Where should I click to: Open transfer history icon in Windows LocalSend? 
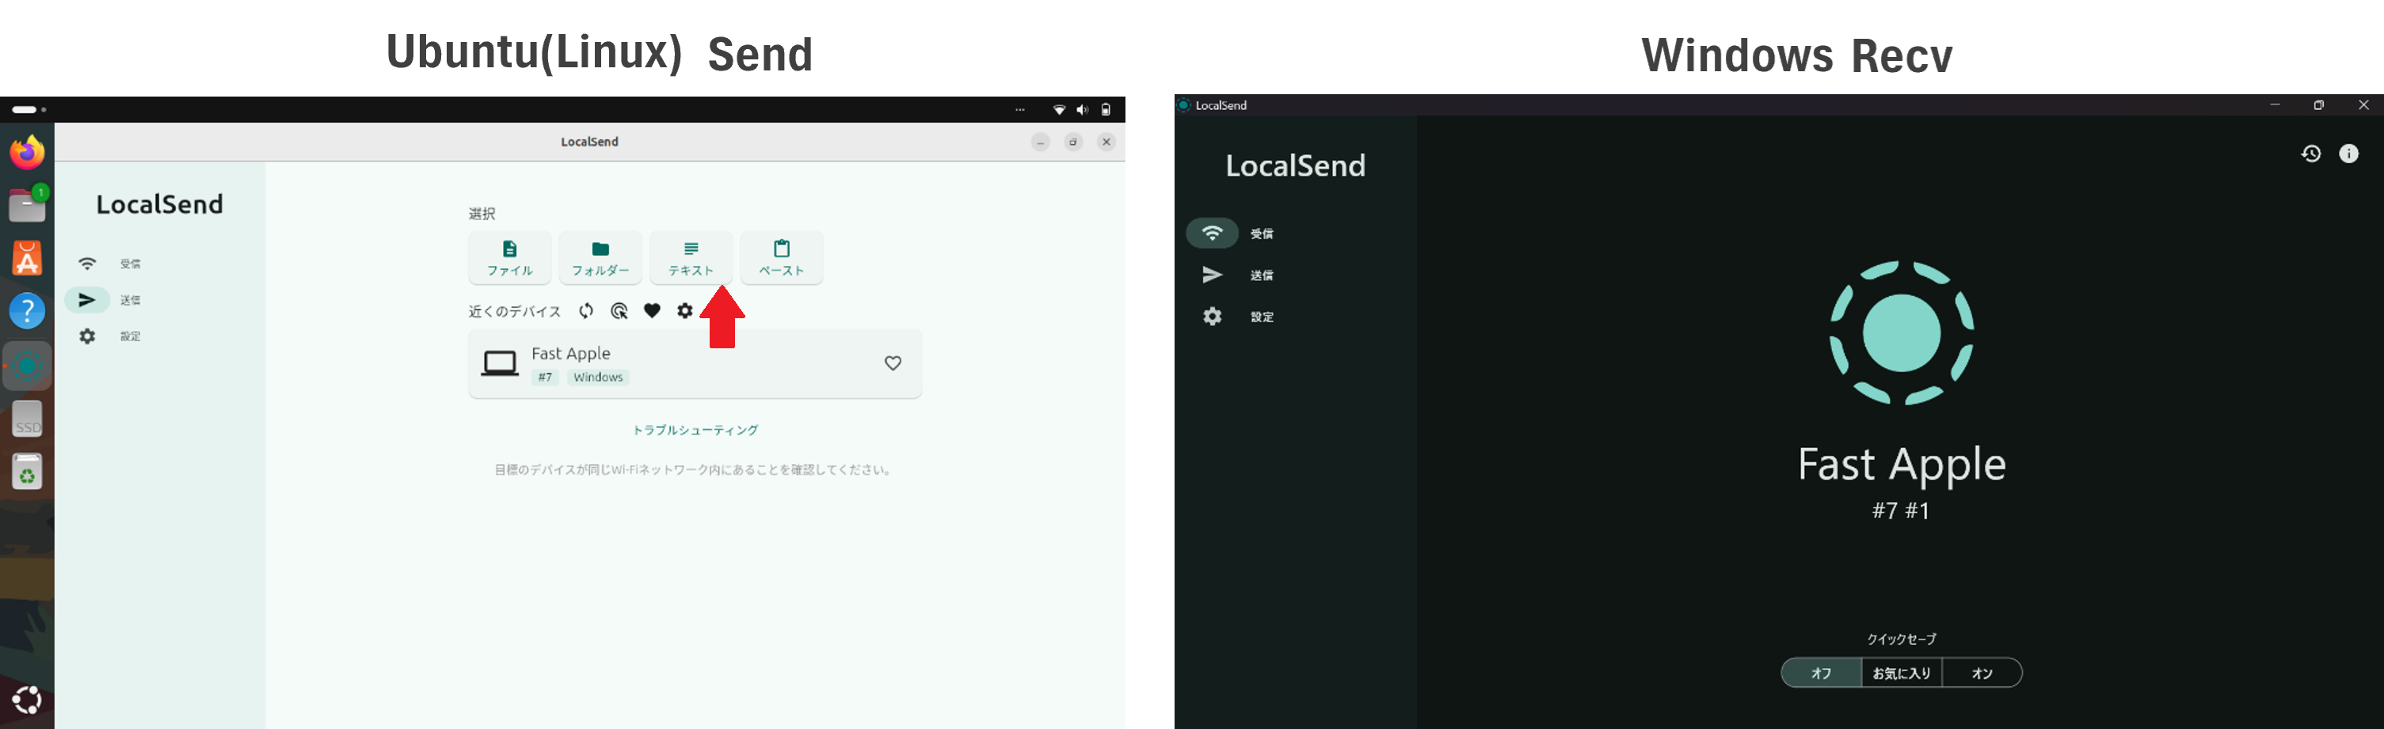pos(2311,154)
